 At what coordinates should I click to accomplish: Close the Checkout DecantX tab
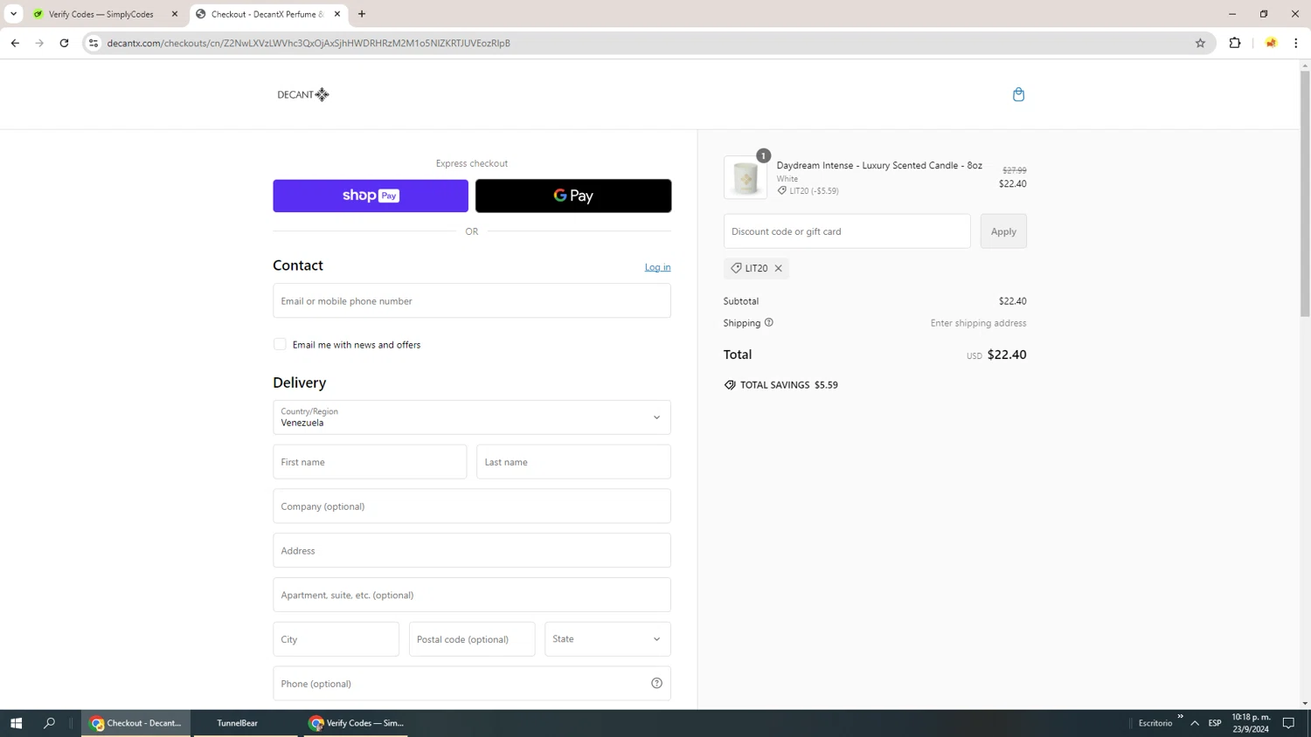tap(337, 14)
